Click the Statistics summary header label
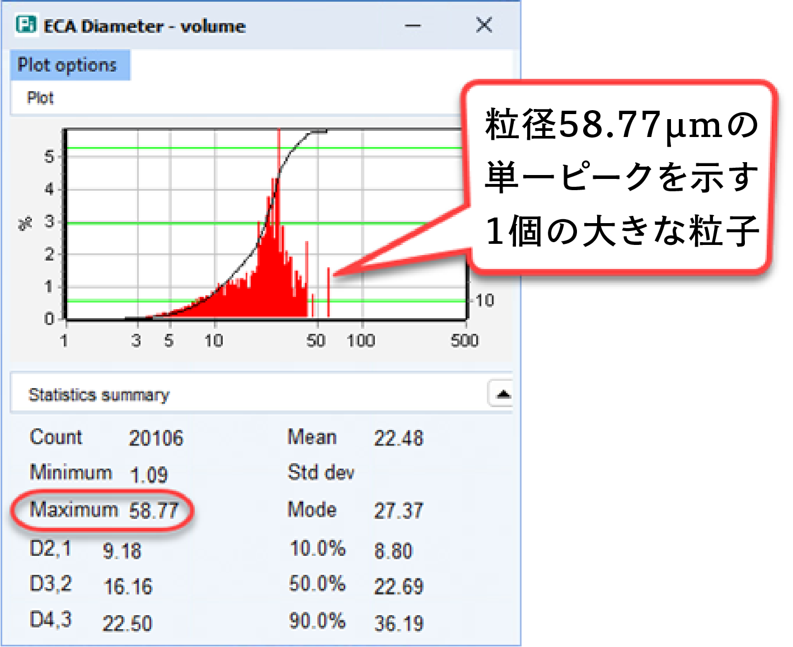Viewport: 793px width, 647px height. (x=98, y=395)
